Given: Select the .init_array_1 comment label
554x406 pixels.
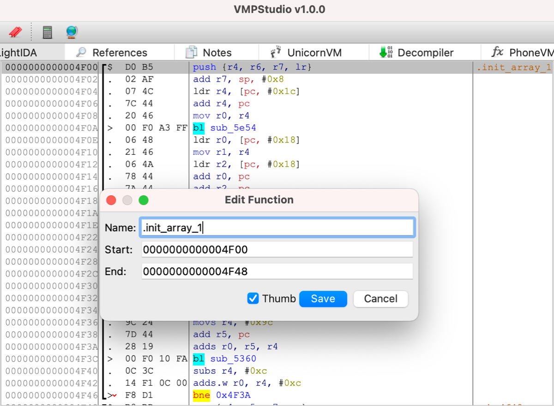Looking at the screenshot, I should pyautogui.click(x=514, y=68).
